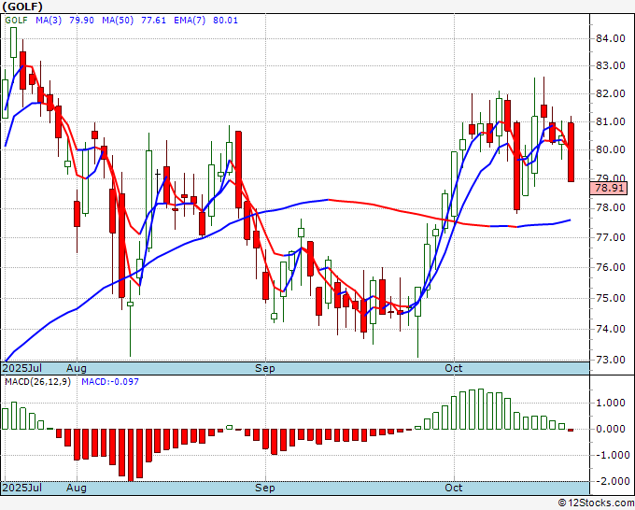
Task: Click the MACD:-0.097 value label
Action: point(110,382)
